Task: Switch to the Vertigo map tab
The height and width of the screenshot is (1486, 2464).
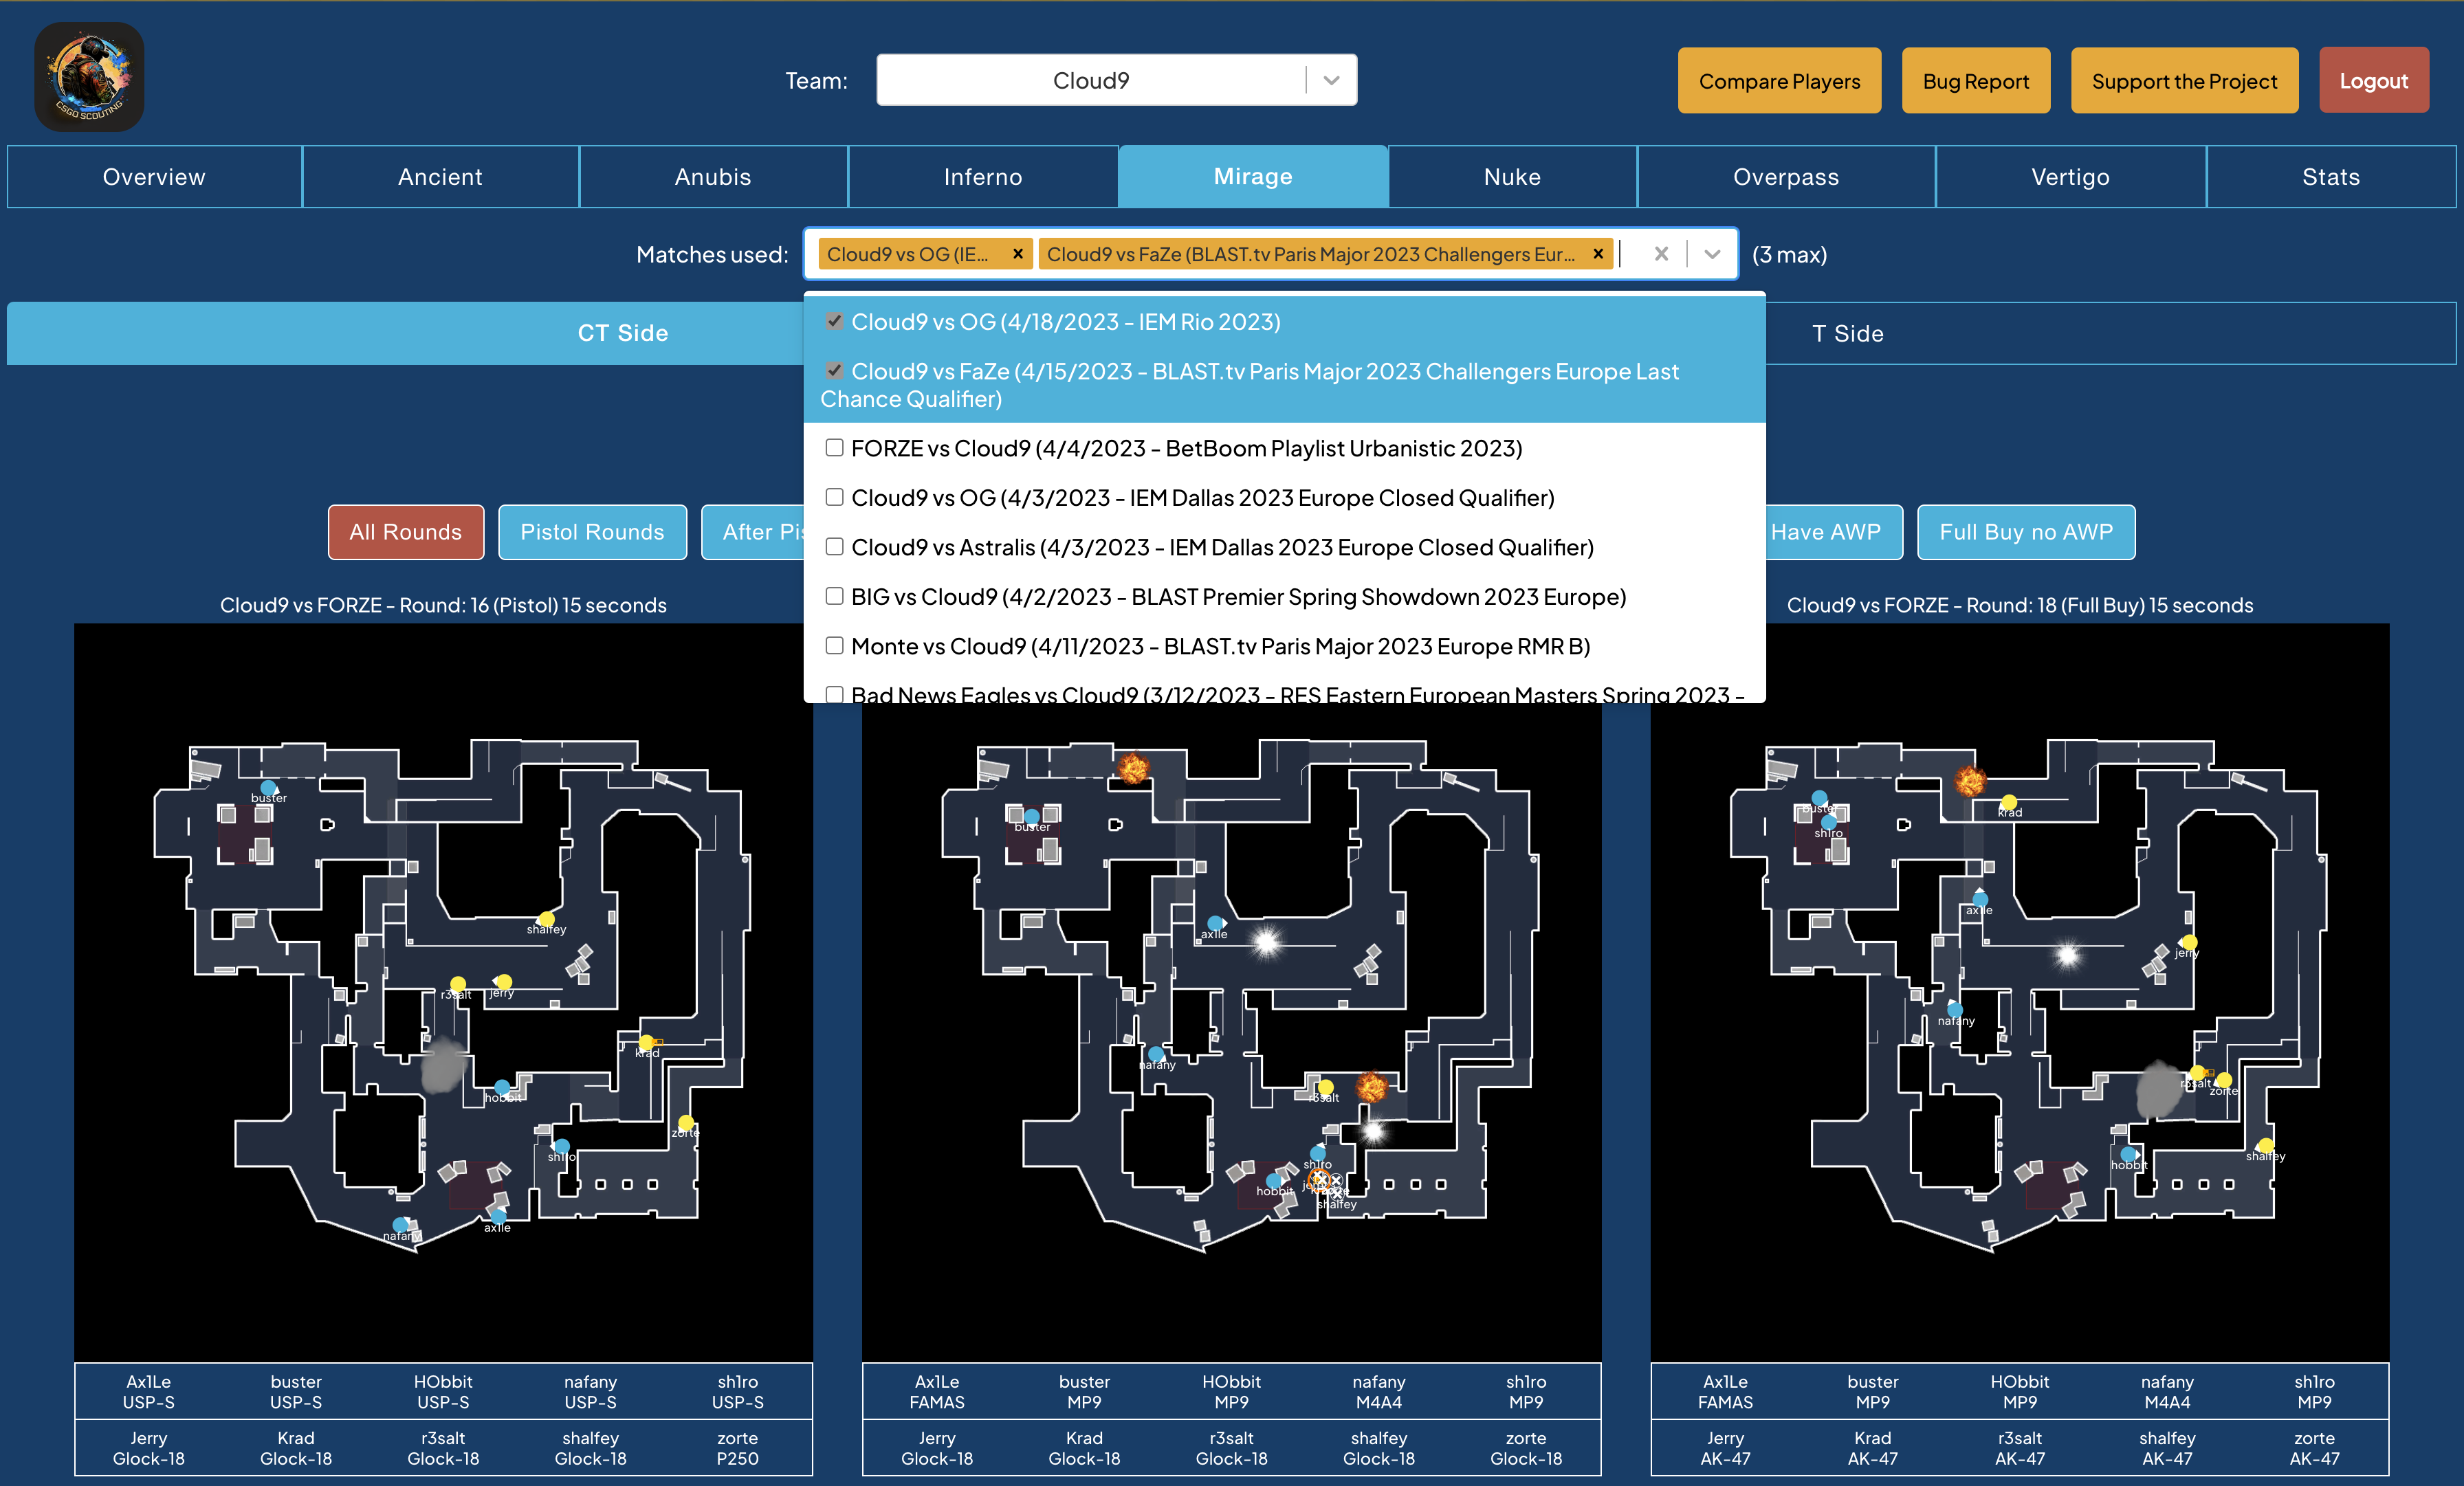Action: (2070, 177)
